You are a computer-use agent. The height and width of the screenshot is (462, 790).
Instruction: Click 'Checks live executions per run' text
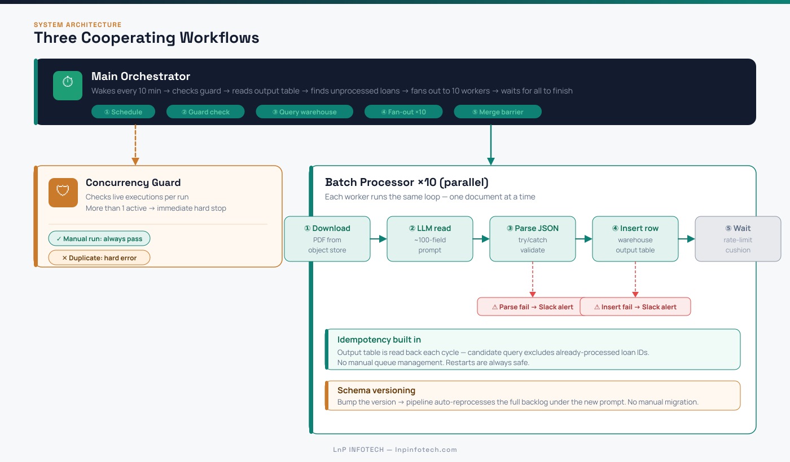click(x=137, y=197)
